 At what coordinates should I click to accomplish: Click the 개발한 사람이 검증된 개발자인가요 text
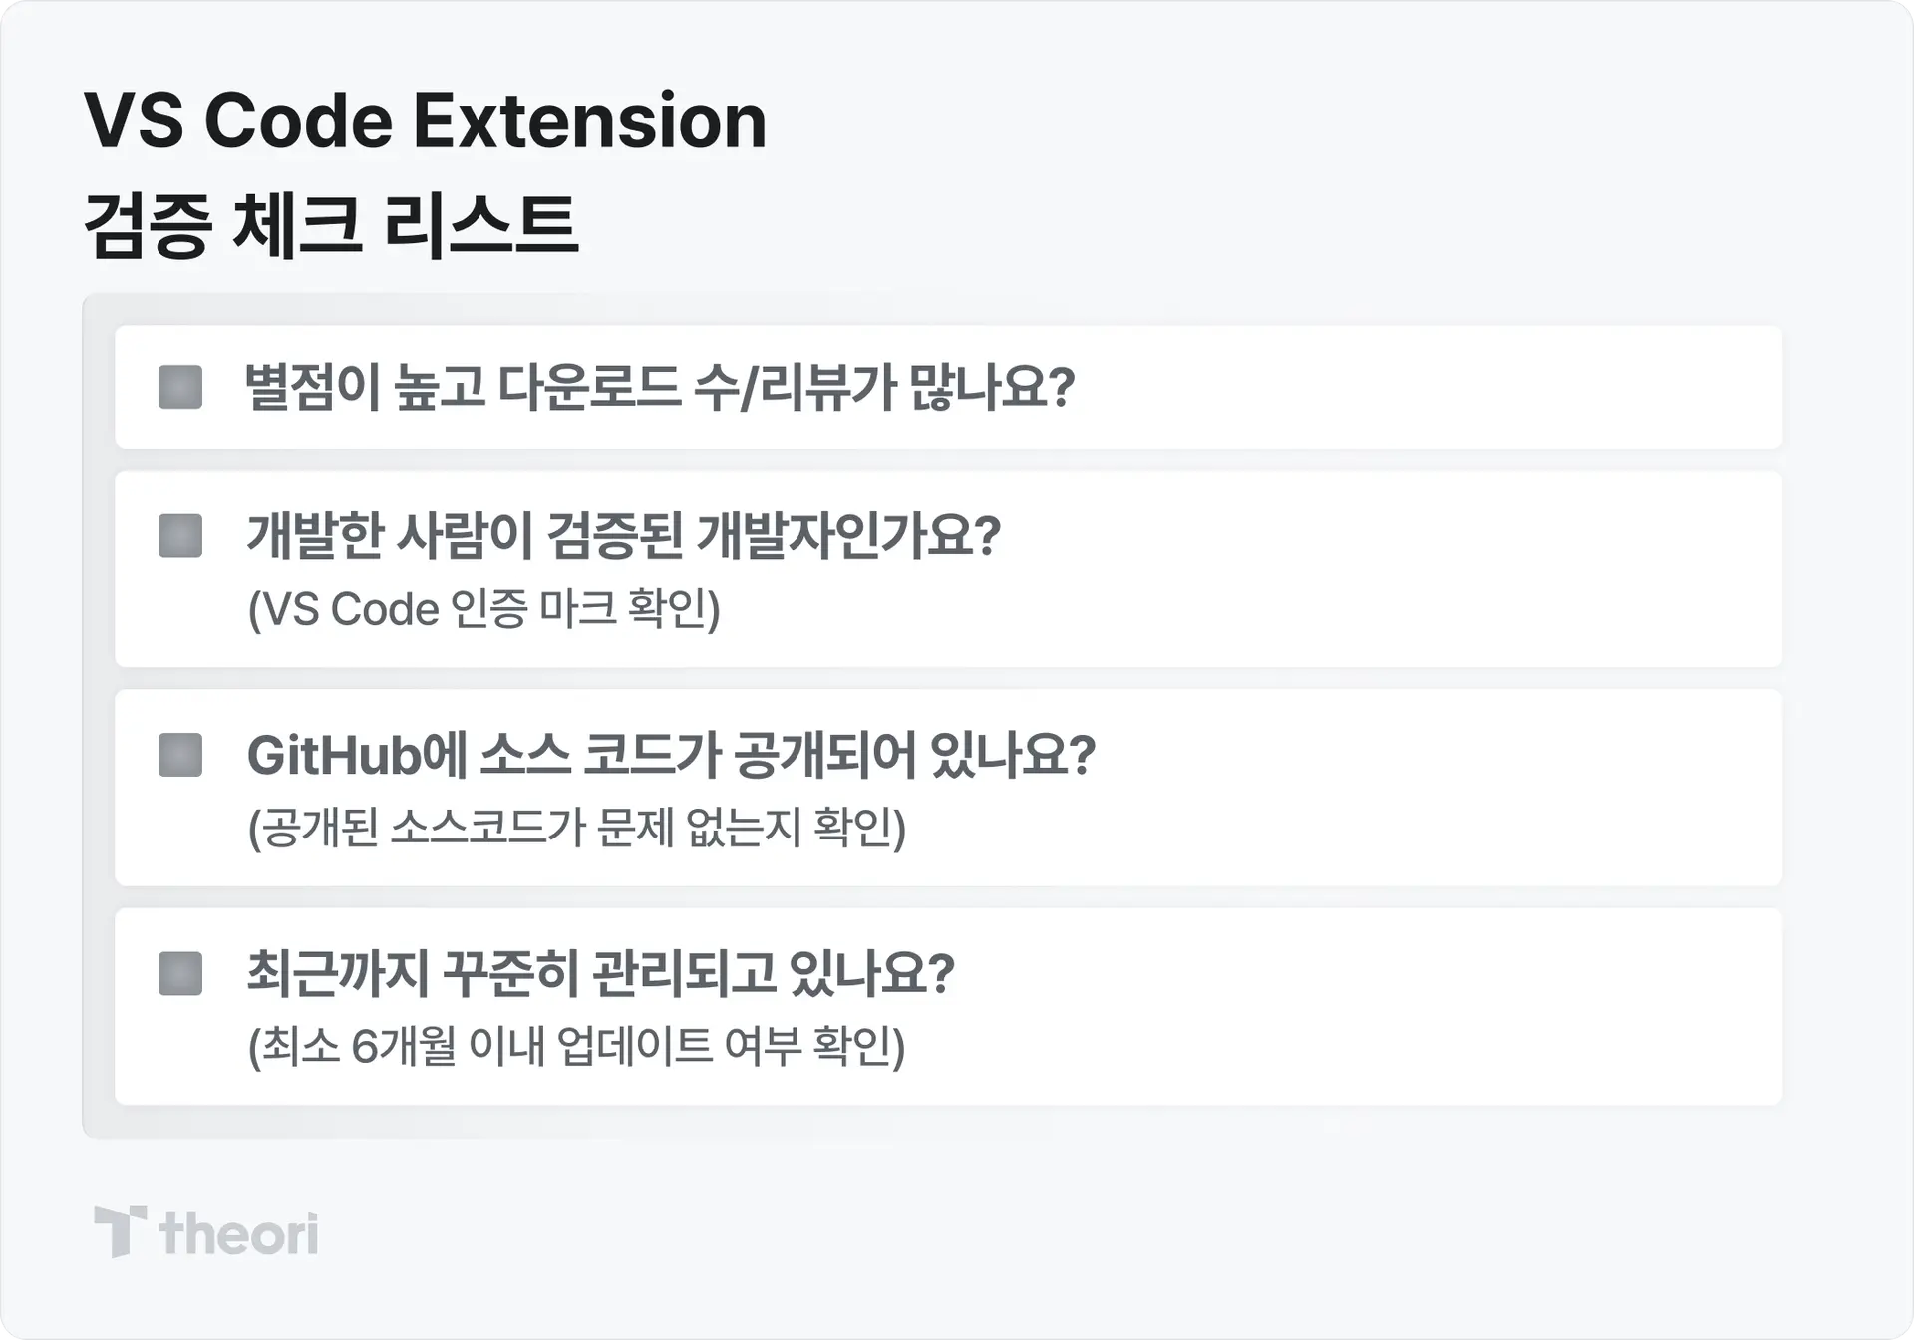pyautogui.click(x=624, y=536)
